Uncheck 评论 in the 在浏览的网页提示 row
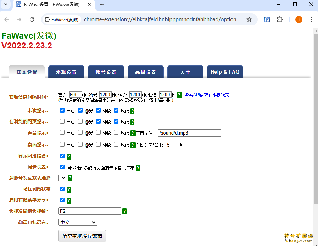The height and width of the screenshot is (246, 318). click(x=98, y=121)
